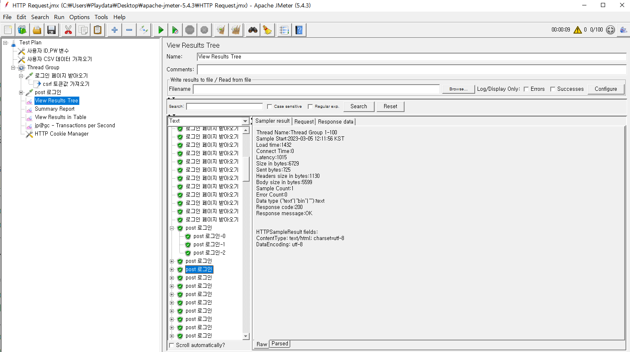Select HTTP Cookie Manager in tree
630x352 pixels.
61,134
